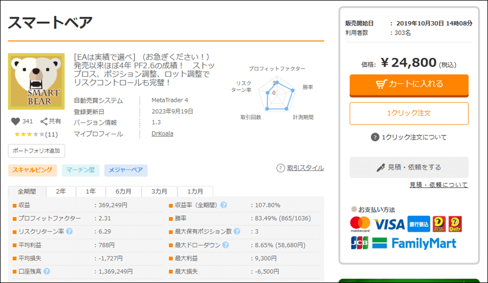Image resolution: width=488 pixels, height=283 pixels.
Task: Click help icon next to 収益率（全期間）
Action: [223, 205]
